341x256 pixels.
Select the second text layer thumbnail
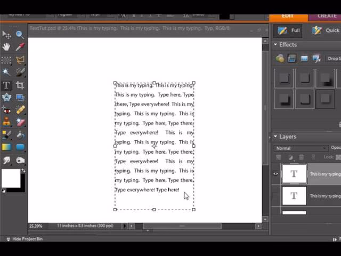(294, 196)
